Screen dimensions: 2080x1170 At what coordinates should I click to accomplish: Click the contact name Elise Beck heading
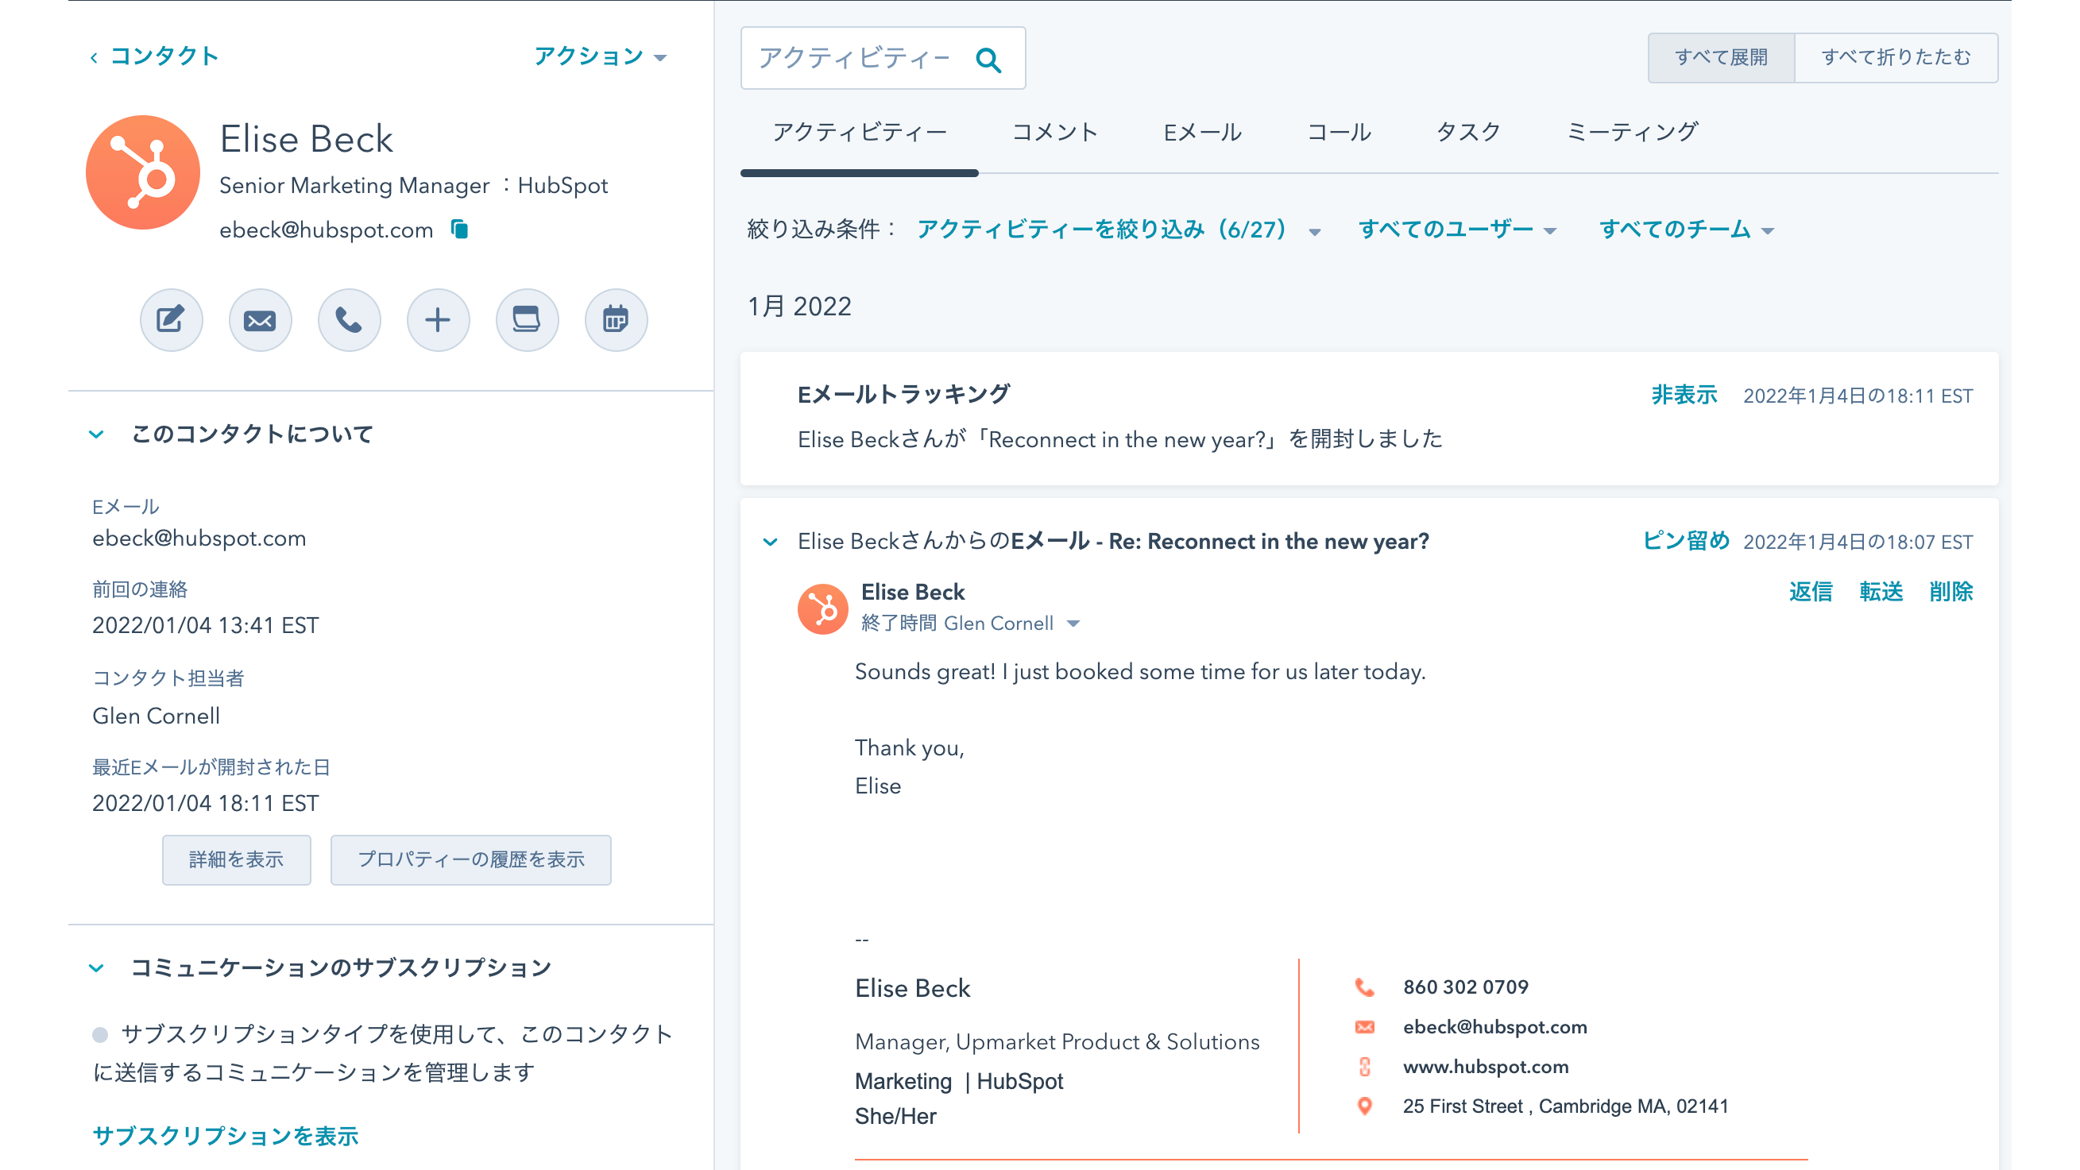306,139
